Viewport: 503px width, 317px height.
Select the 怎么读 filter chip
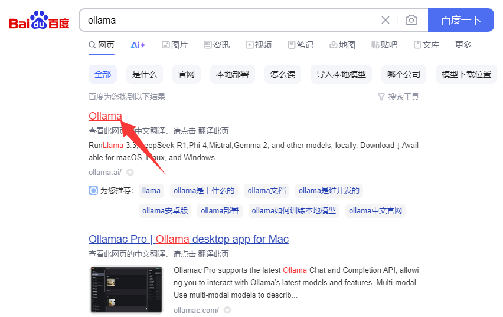click(283, 74)
